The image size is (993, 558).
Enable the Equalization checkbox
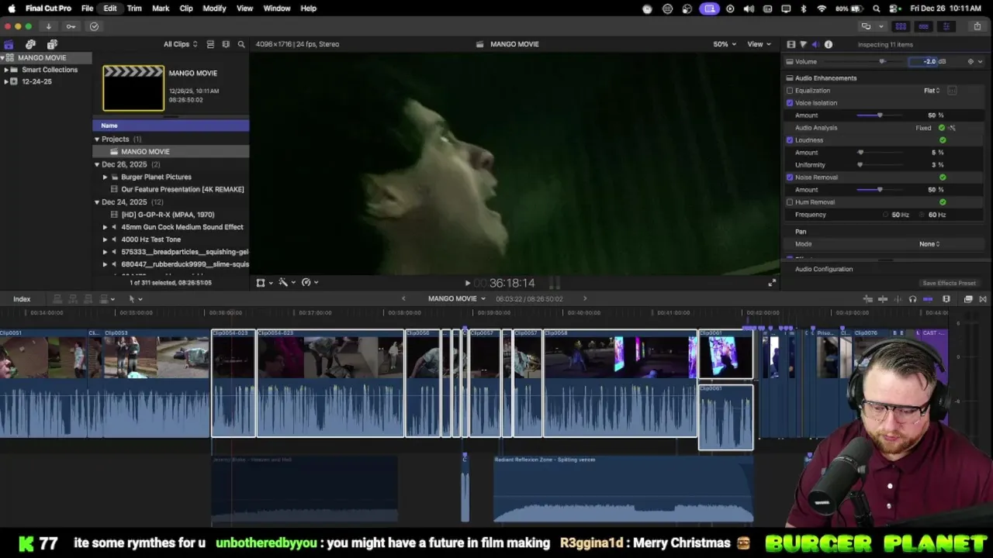point(790,91)
